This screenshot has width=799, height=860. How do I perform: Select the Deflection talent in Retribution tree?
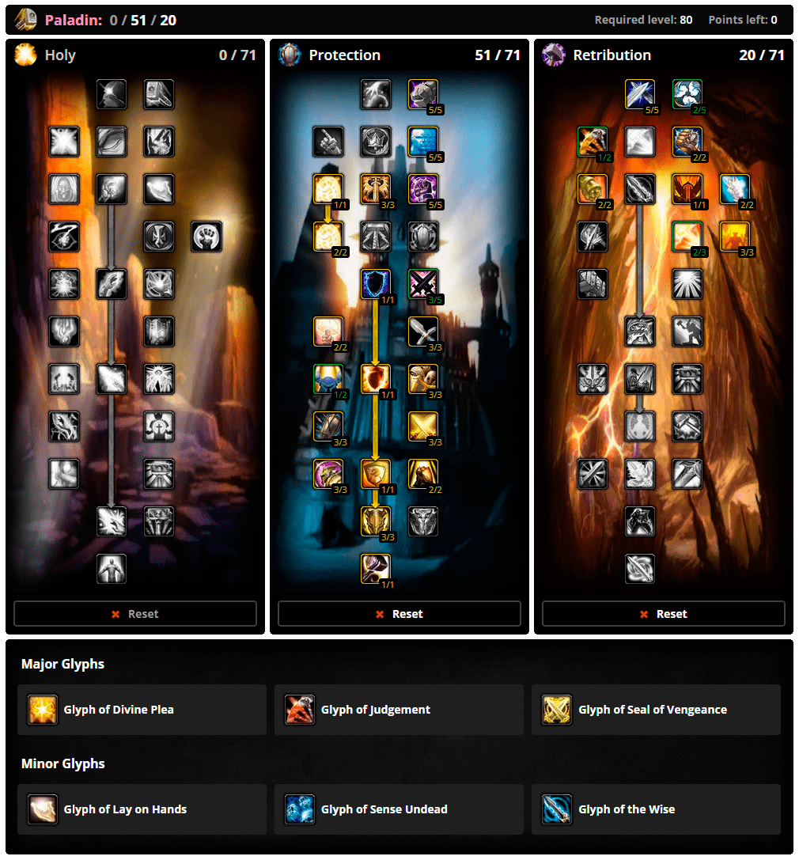[640, 94]
